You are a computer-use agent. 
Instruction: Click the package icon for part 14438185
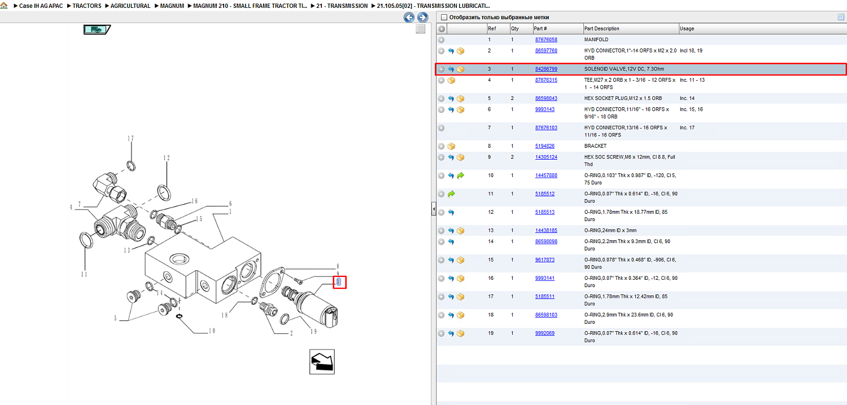click(460, 231)
